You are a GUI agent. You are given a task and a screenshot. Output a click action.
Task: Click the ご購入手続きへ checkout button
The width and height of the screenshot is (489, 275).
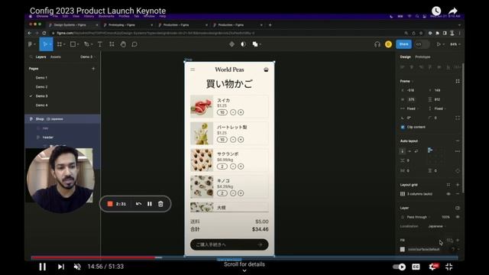coord(229,244)
